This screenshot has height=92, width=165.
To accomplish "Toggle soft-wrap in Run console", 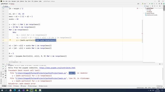I will coord(6,71).
